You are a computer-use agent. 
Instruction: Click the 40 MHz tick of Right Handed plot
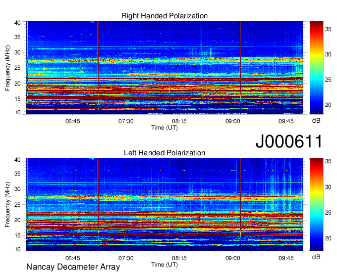[x=17, y=23]
